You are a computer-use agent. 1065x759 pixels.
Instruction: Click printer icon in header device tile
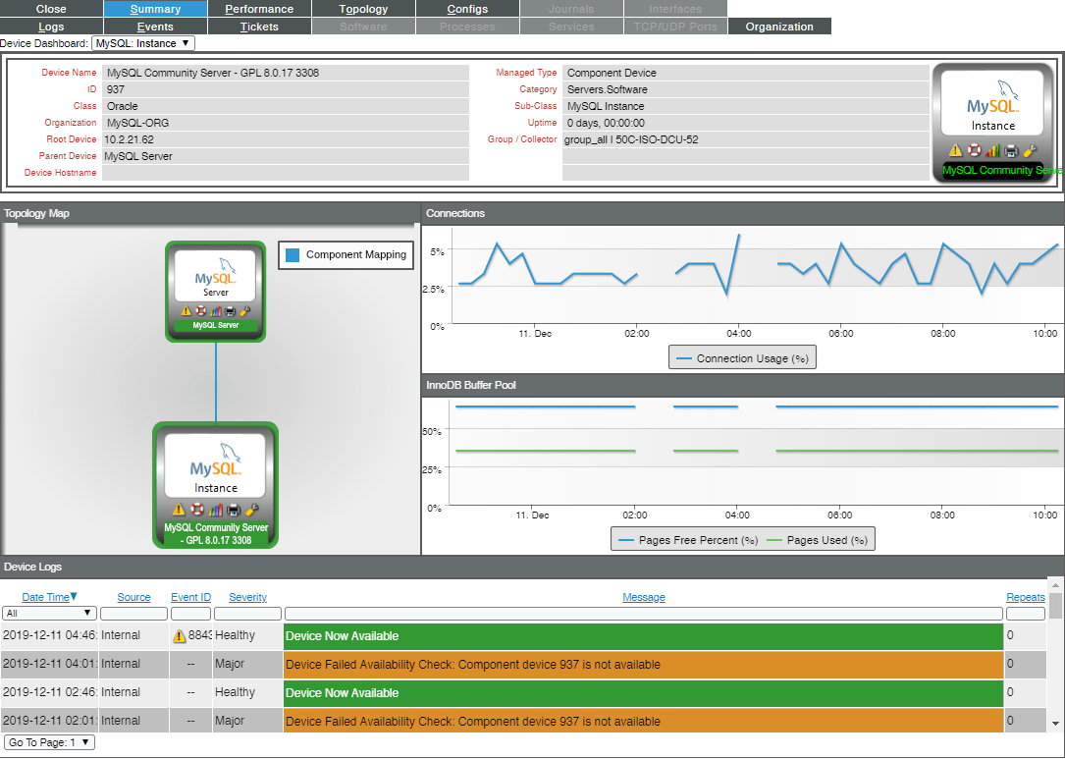point(1011,150)
